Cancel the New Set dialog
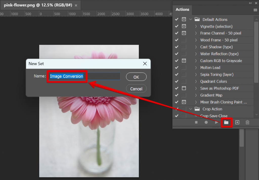Image resolution: width=259 pixels, height=180 pixels. tap(136, 89)
